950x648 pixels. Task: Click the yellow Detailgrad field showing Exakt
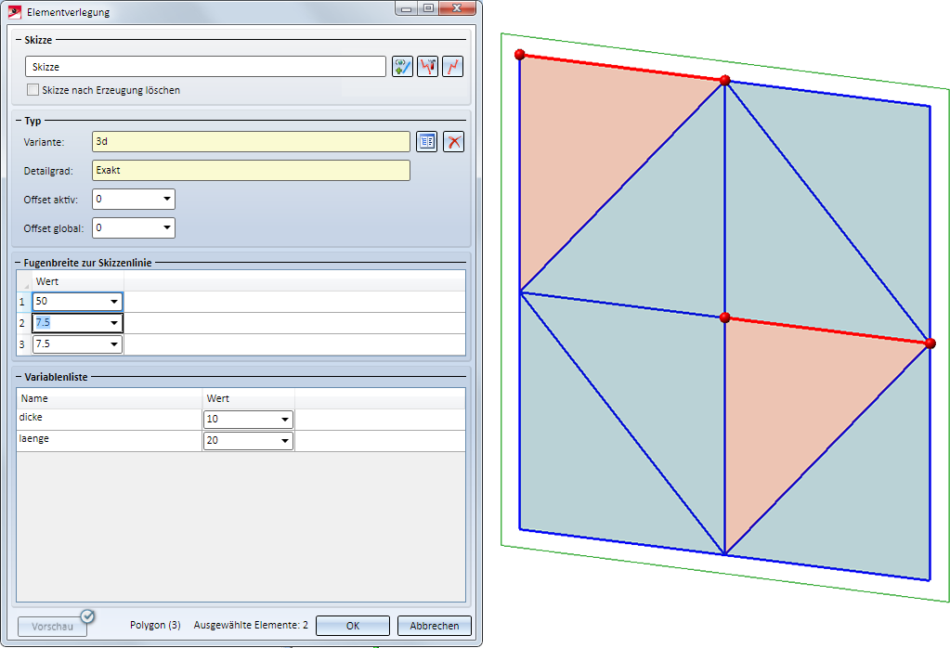(251, 171)
